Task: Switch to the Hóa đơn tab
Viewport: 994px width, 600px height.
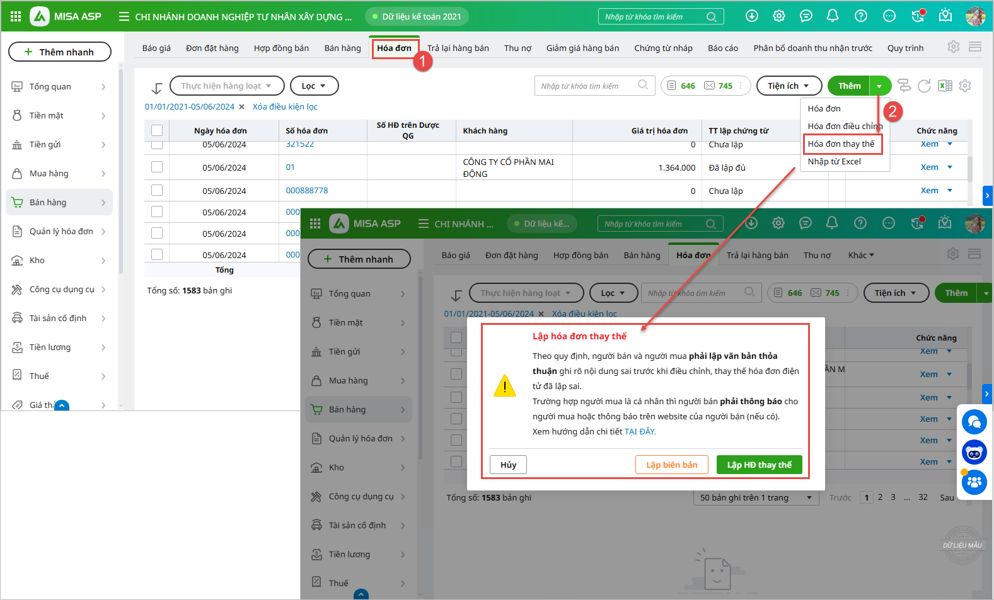Action: [394, 48]
